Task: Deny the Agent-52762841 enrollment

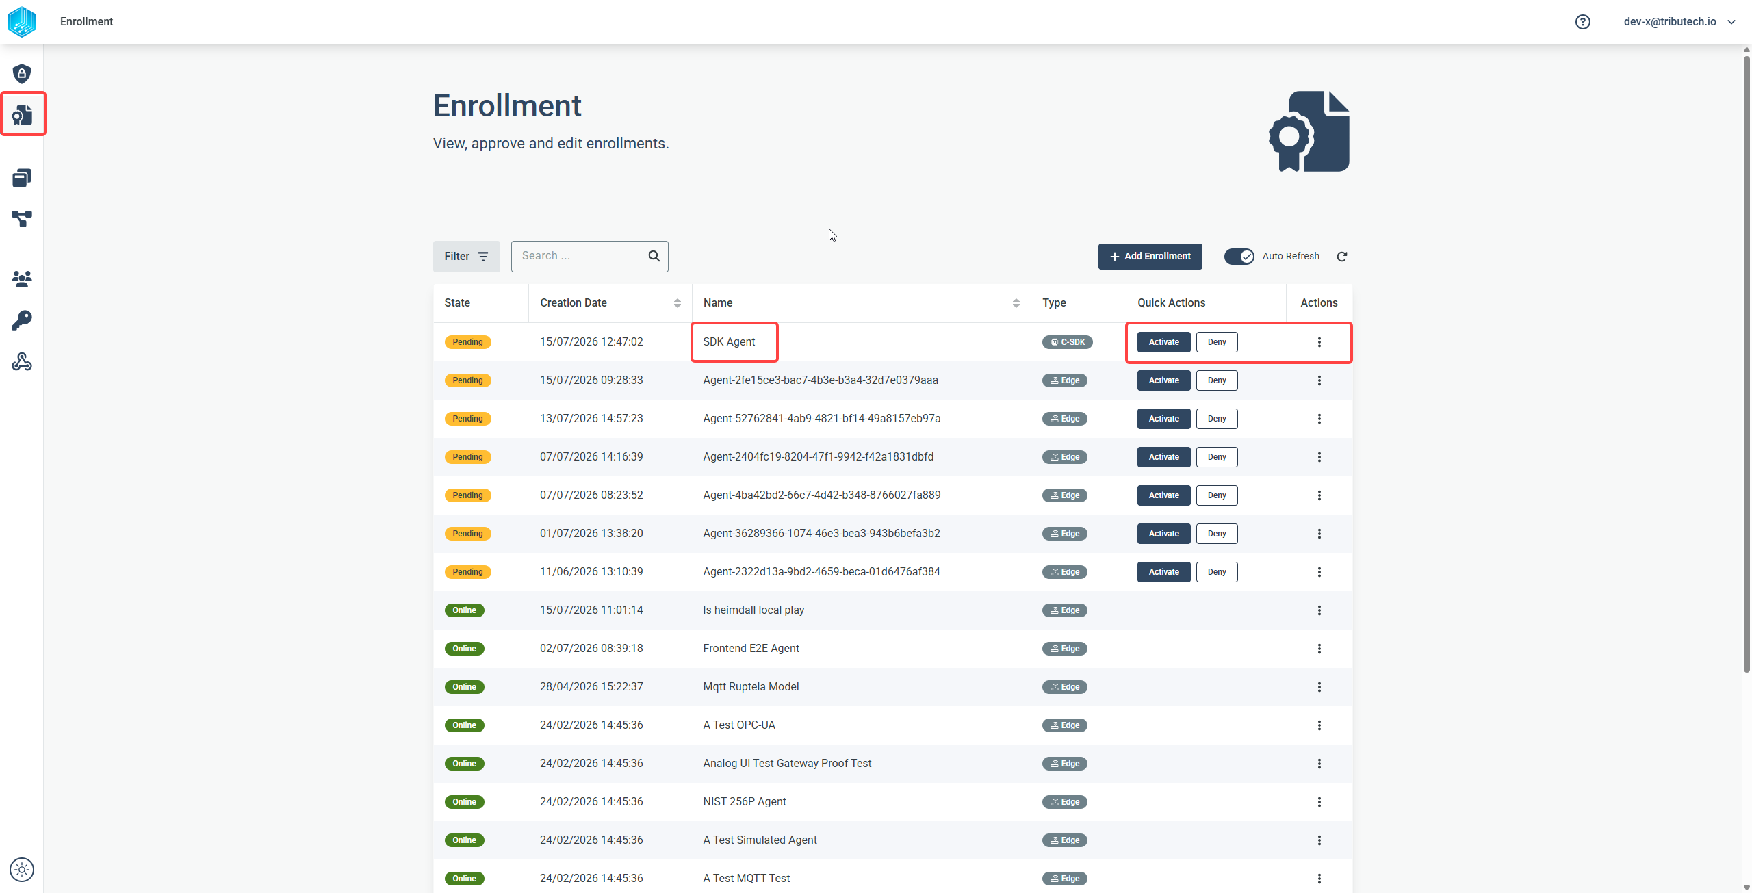Action: point(1217,419)
